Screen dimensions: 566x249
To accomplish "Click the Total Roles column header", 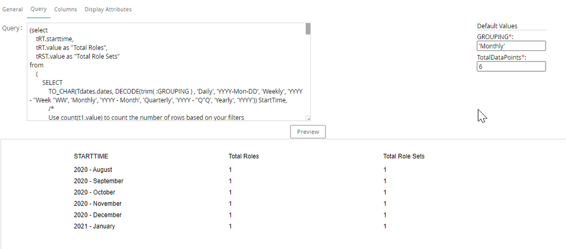I will (x=243, y=156).
